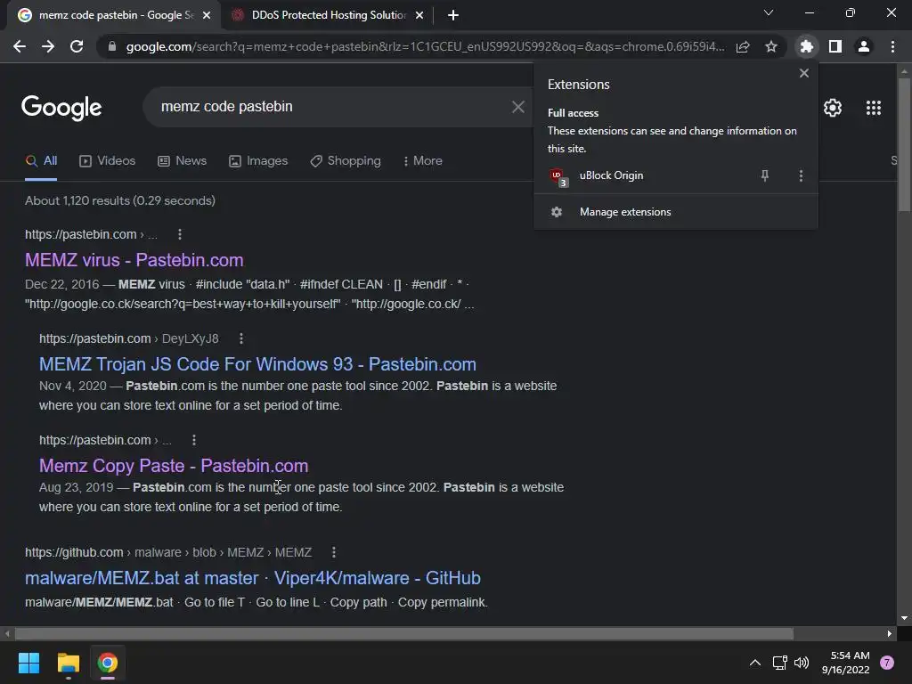The width and height of the screenshot is (912, 684).
Task: Open volume control speaker icon
Action: 802,663
